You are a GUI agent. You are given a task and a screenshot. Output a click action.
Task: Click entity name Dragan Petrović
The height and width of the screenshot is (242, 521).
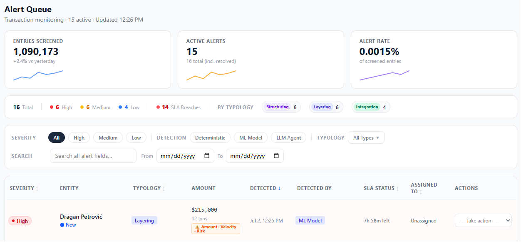81,217
